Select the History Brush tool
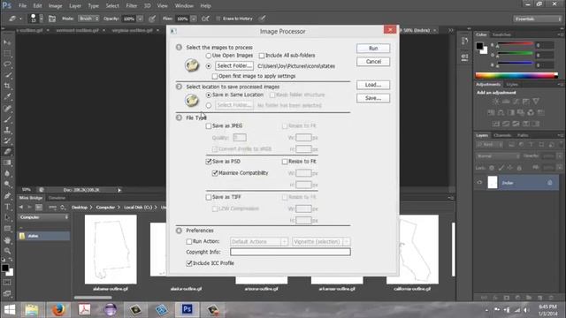566x318 pixels. click(x=7, y=140)
